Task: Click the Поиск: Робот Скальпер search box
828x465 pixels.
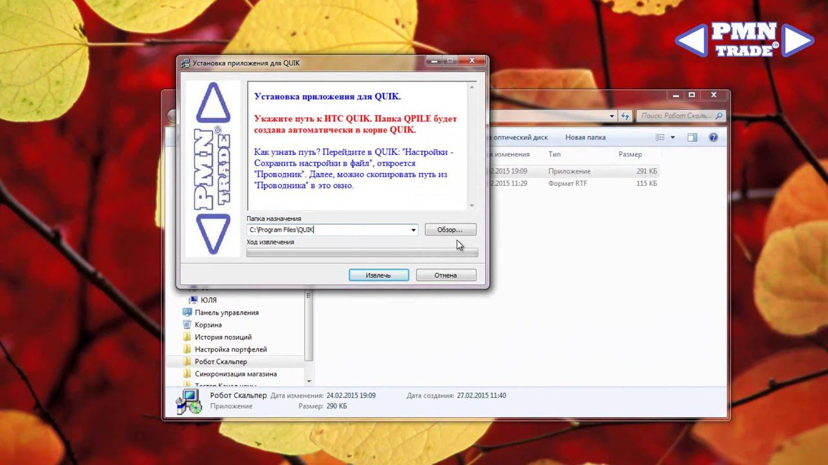Action: pos(680,116)
